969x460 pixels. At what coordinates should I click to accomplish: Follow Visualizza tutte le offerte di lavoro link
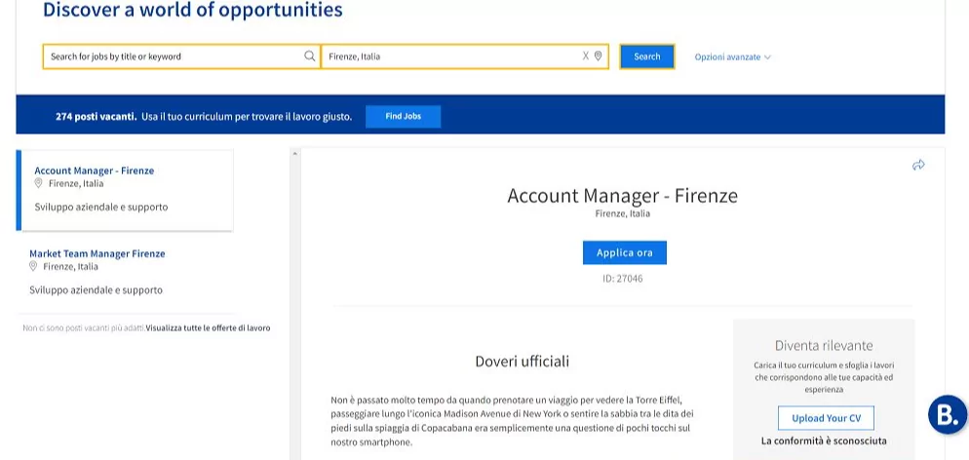coord(208,328)
